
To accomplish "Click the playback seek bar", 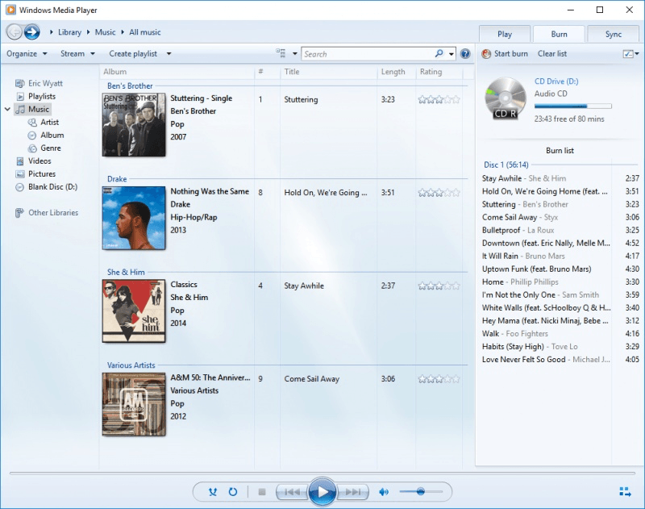I will (322, 474).
